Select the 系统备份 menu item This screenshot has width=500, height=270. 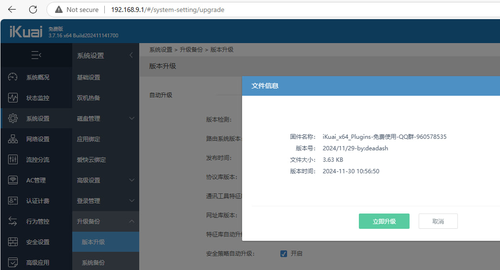pyautogui.click(x=93, y=262)
